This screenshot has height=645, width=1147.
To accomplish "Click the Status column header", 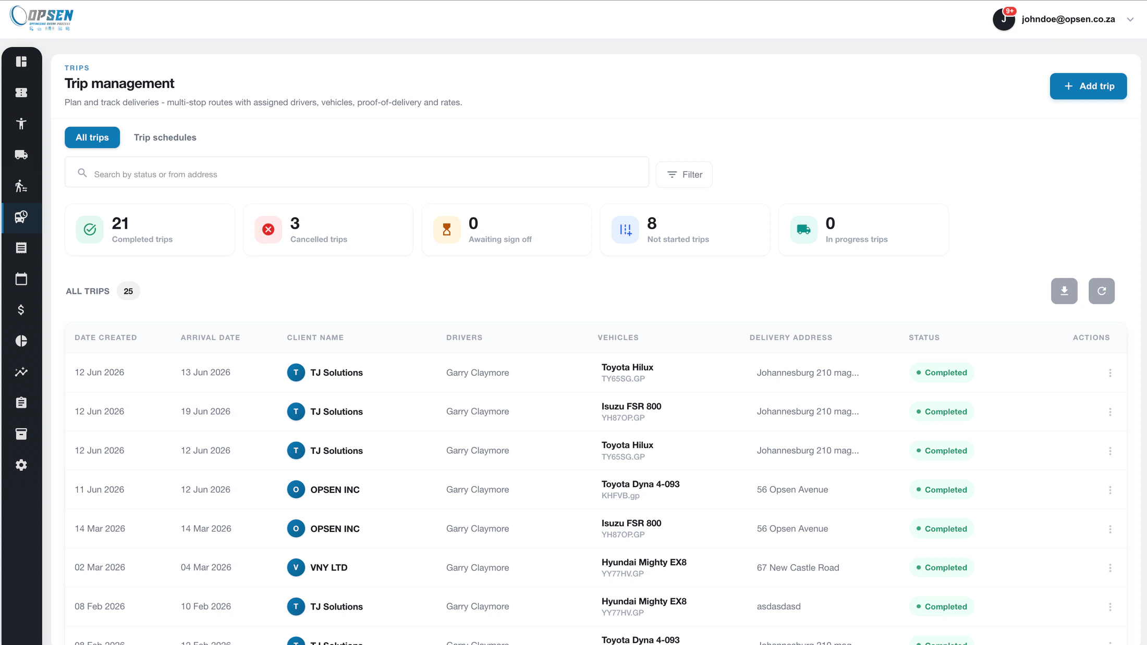I will click(924, 338).
